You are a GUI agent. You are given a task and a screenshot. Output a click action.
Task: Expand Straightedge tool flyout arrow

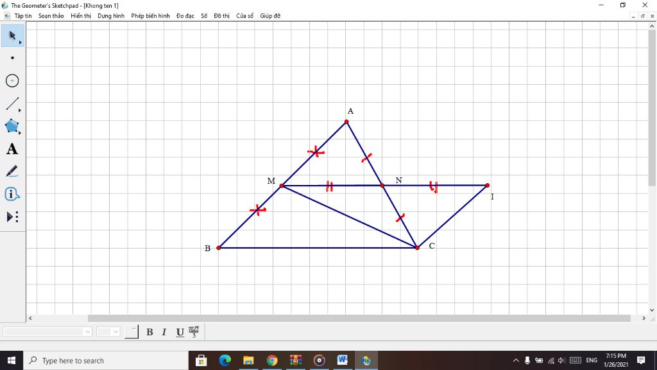[x=20, y=110]
